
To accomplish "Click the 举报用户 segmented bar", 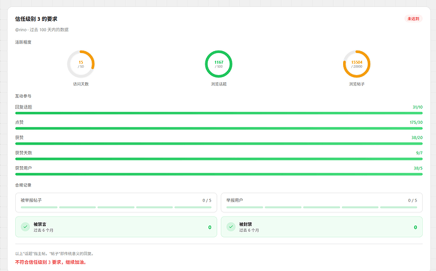I will click(322, 207).
